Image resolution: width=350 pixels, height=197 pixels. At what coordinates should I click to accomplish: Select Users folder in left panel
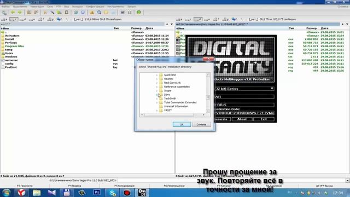coord(9,53)
